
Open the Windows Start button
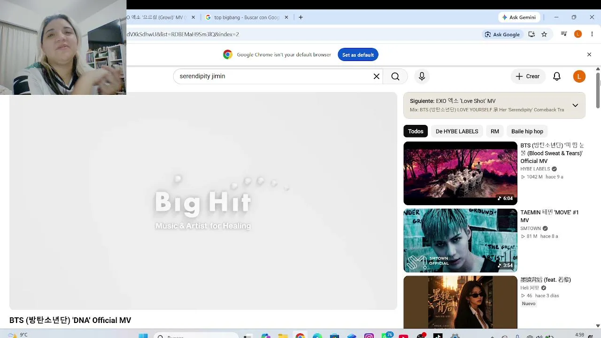coord(143,336)
